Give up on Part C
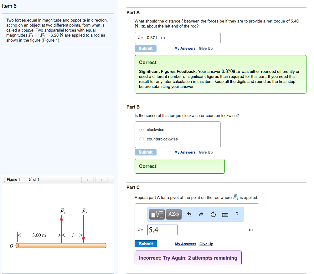Image resolution: width=314 pixels, height=274 pixels. click(x=206, y=244)
